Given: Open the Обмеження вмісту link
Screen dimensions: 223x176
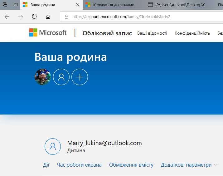Looking at the screenshot, I should click(131, 165).
